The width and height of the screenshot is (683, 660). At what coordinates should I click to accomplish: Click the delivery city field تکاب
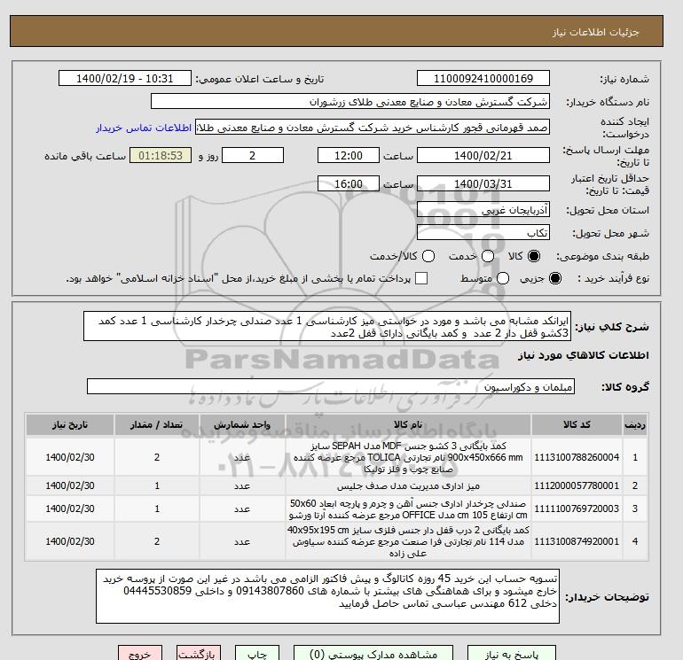(x=483, y=233)
